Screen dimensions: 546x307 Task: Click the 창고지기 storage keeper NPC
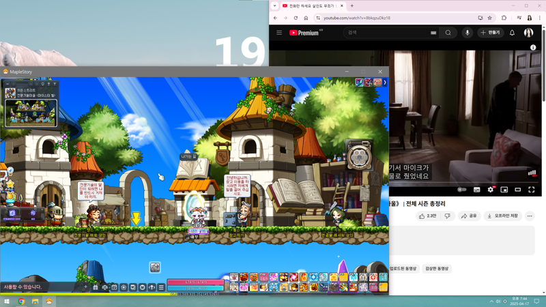click(x=245, y=216)
